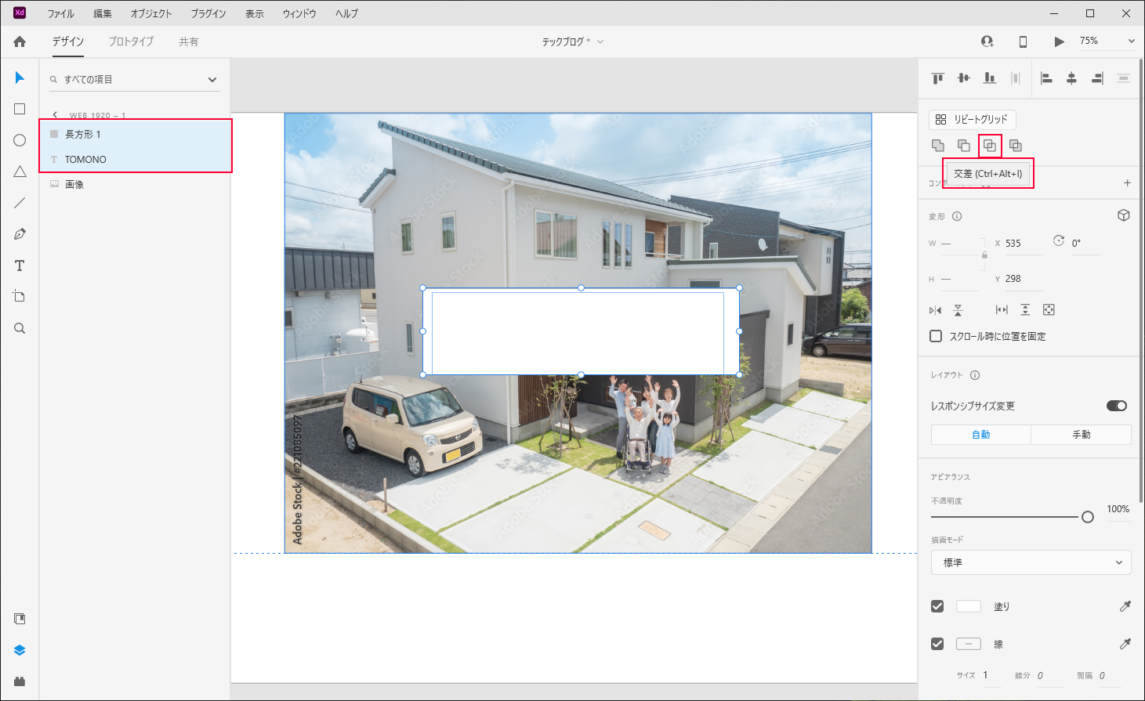This screenshot has height=701, width=1145.
Task: Select the Rectangle tool
Action: 19,109
